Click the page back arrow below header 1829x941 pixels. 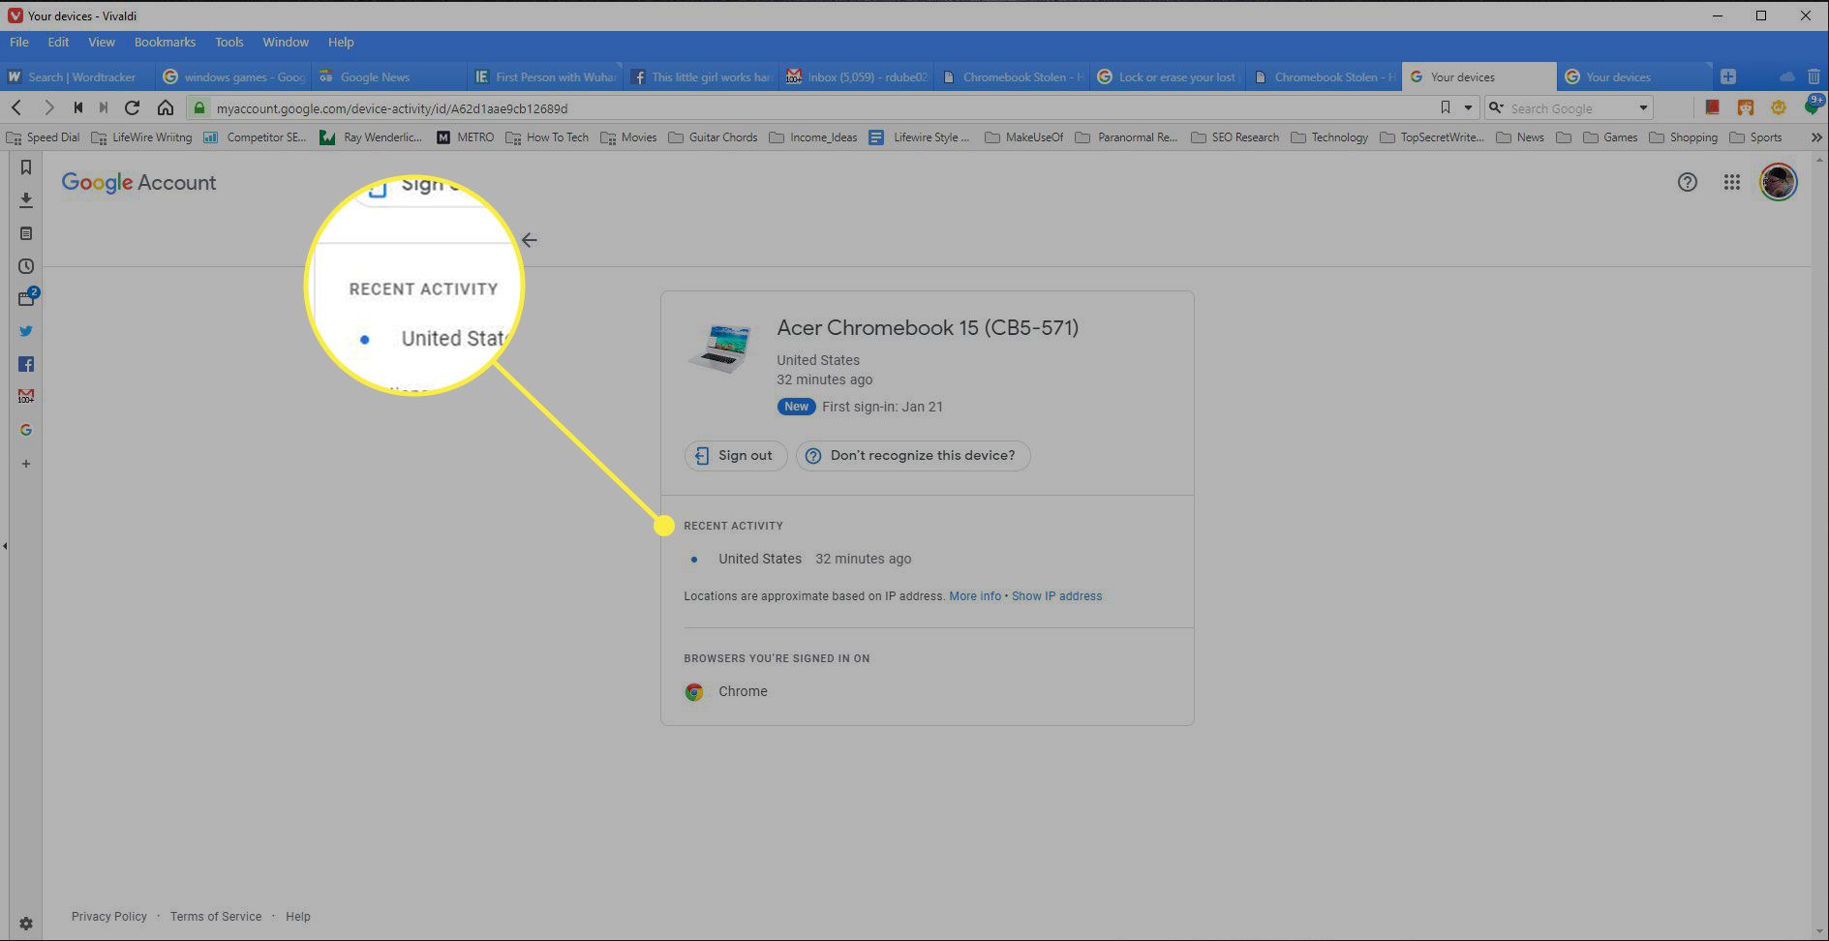pos(529,240)
